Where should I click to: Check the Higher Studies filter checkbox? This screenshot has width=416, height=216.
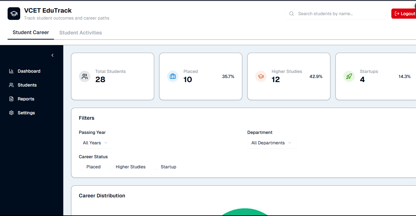pyautogui.click(x=111, y=167)
